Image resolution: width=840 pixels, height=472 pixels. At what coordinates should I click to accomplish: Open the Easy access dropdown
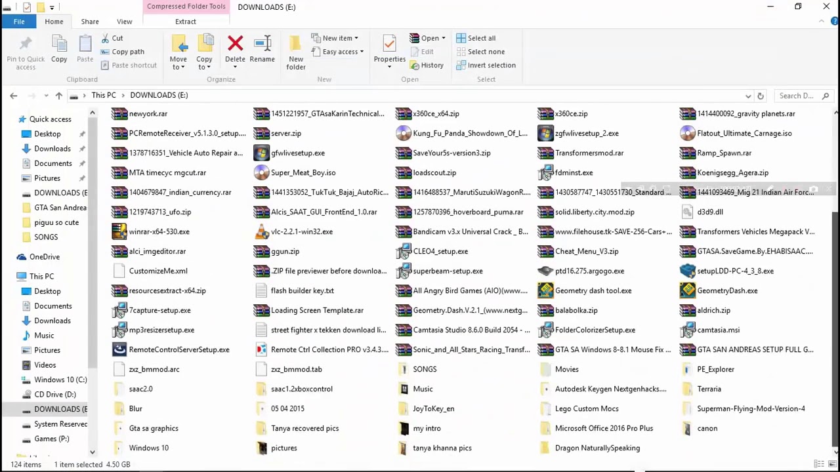coord(337,52)
